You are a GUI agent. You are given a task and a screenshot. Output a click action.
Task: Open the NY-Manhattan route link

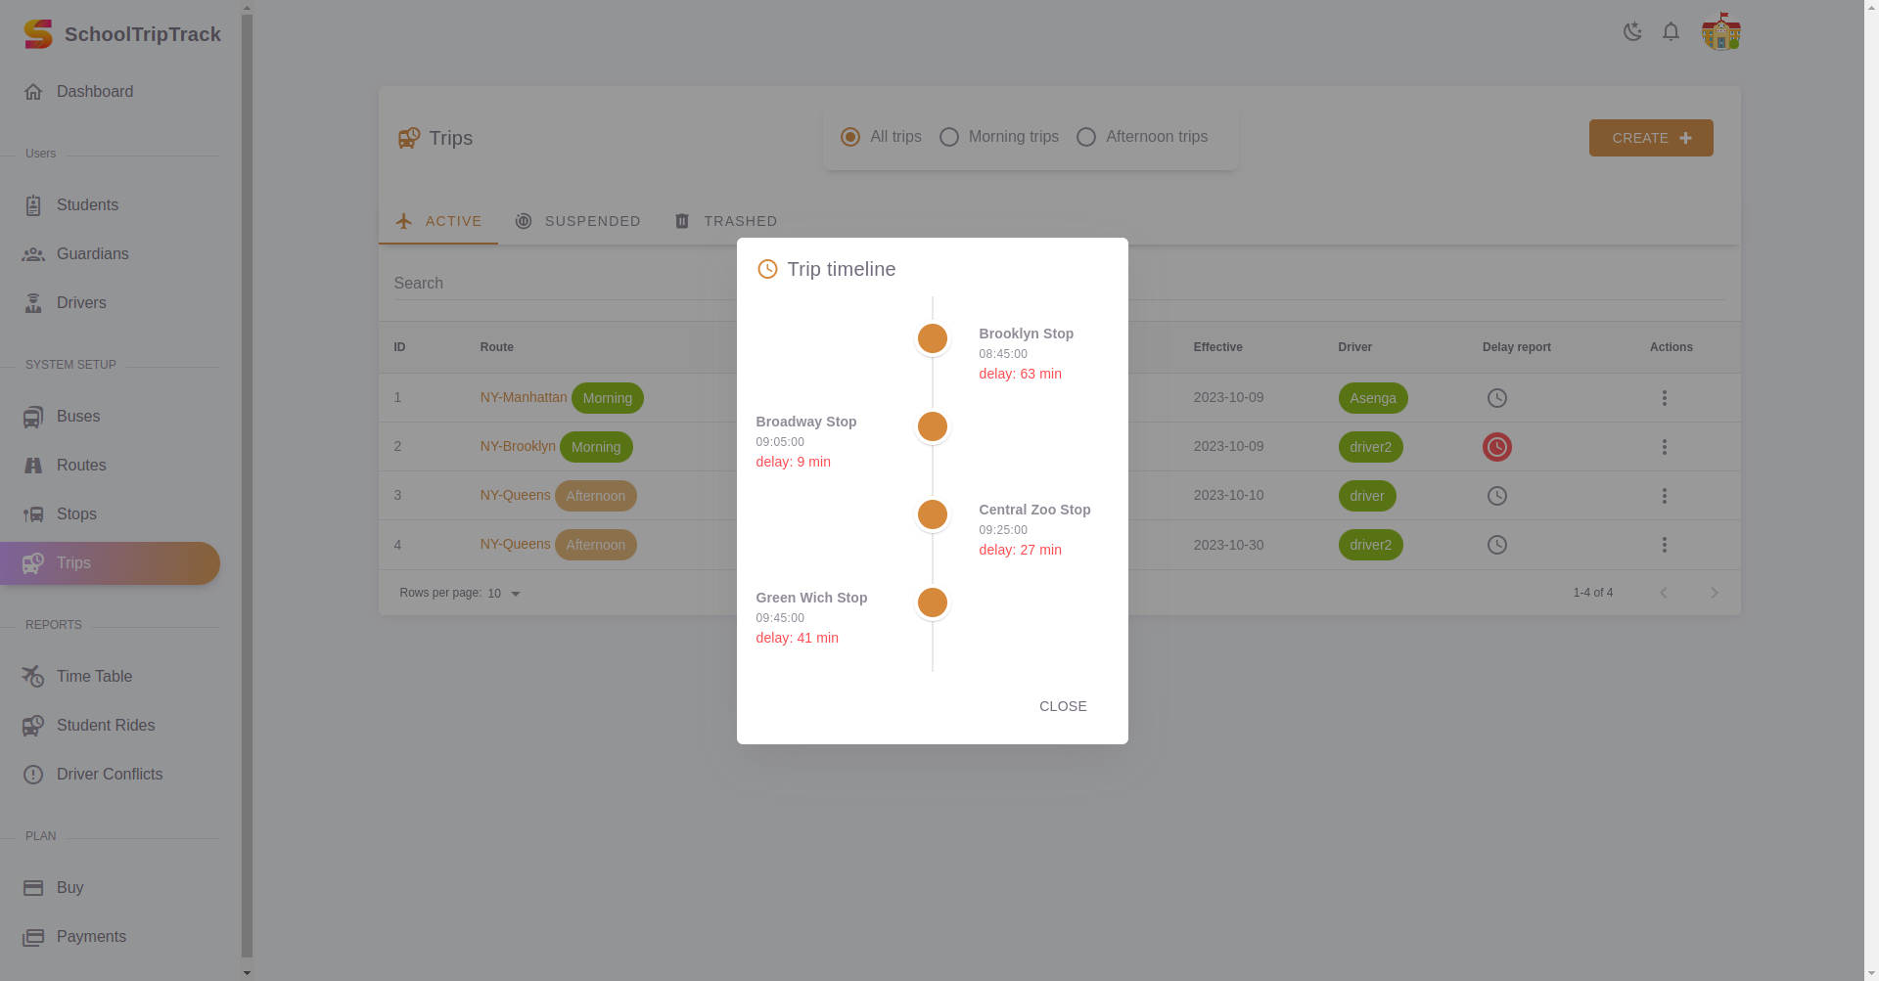523,397
